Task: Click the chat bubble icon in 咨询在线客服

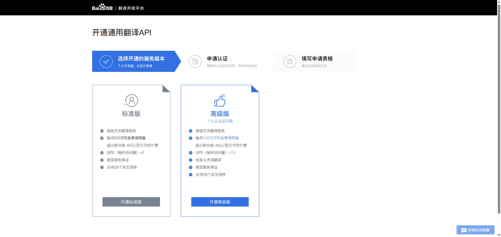Action: pyautogui.click(x=464, y=230)
